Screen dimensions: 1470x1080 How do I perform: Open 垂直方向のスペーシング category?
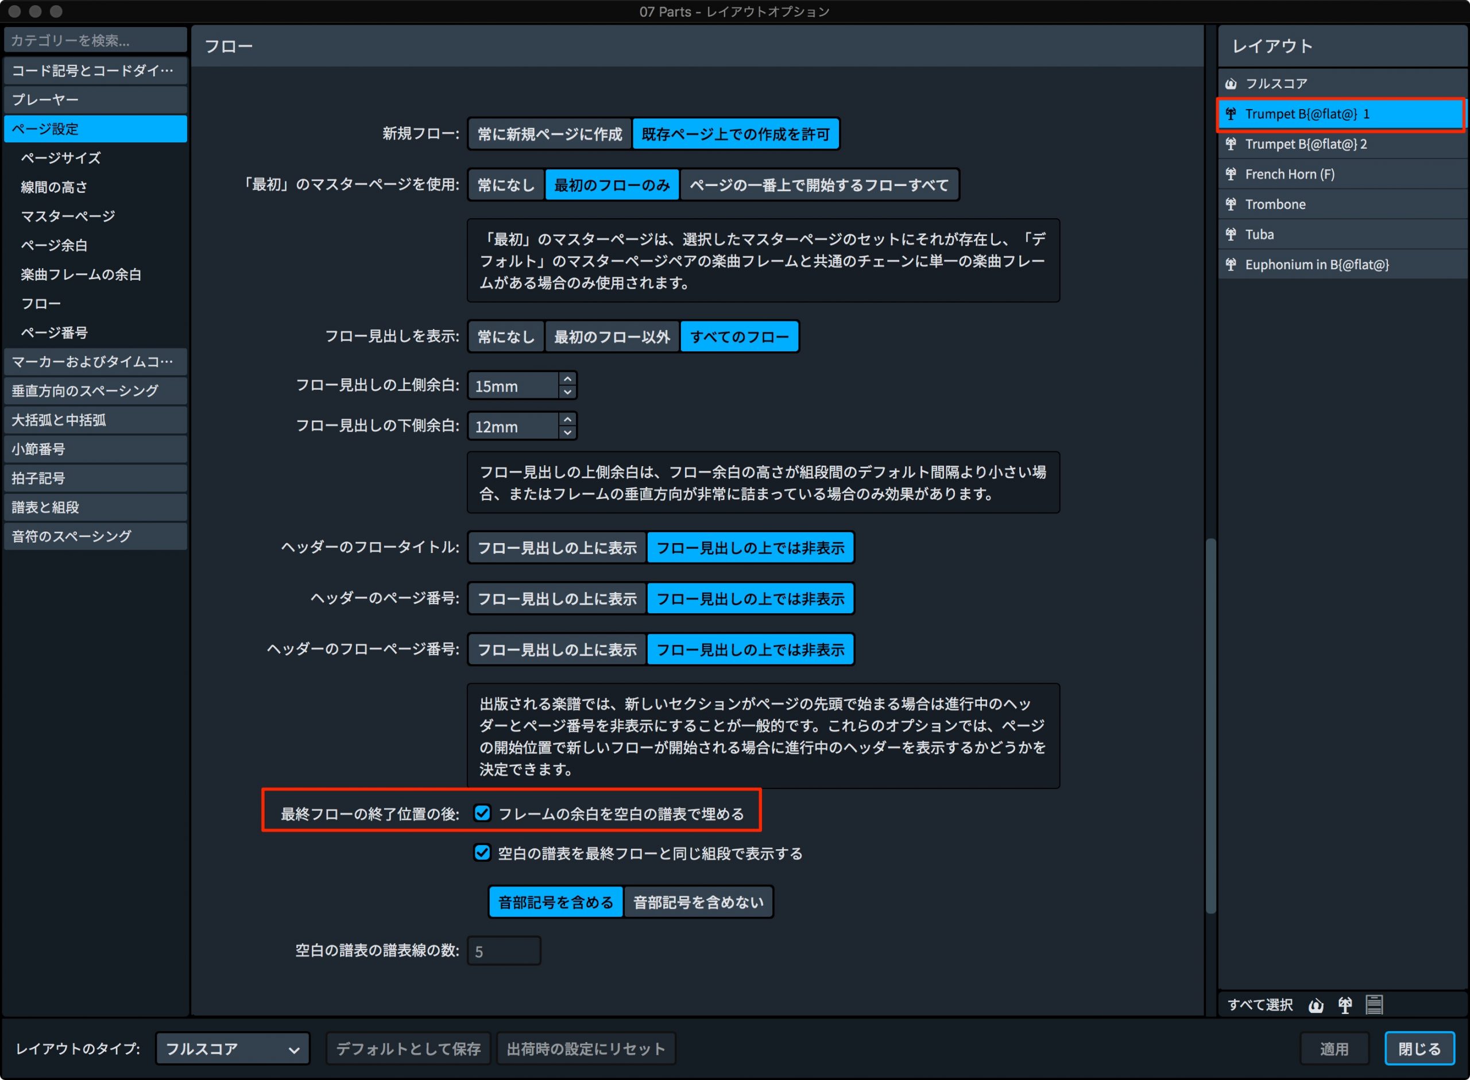point(95,391)
